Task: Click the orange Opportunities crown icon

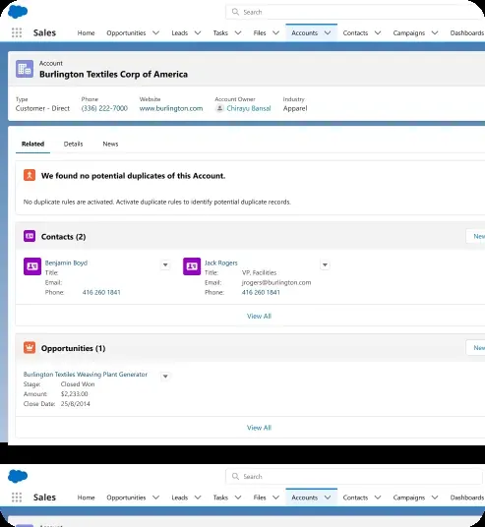Action: tap(30, 347)
